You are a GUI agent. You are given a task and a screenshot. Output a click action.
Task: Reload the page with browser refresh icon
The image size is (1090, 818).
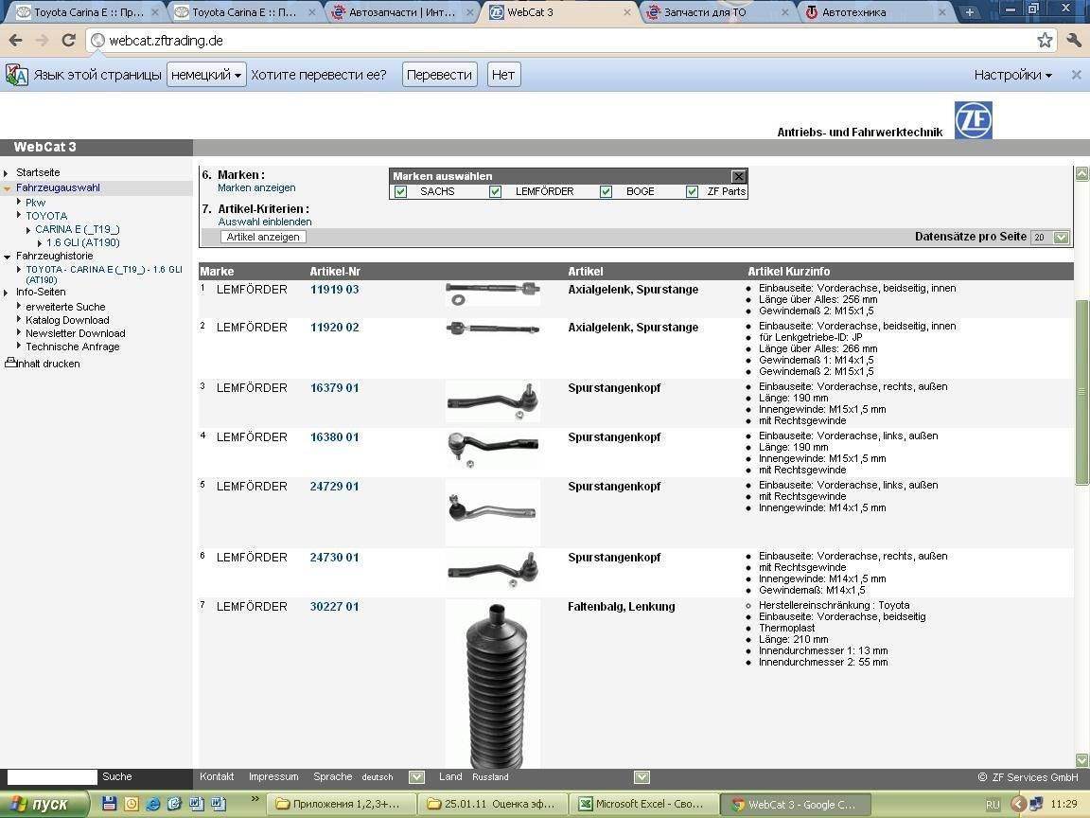pyautogui.click(x=68, y=40)
